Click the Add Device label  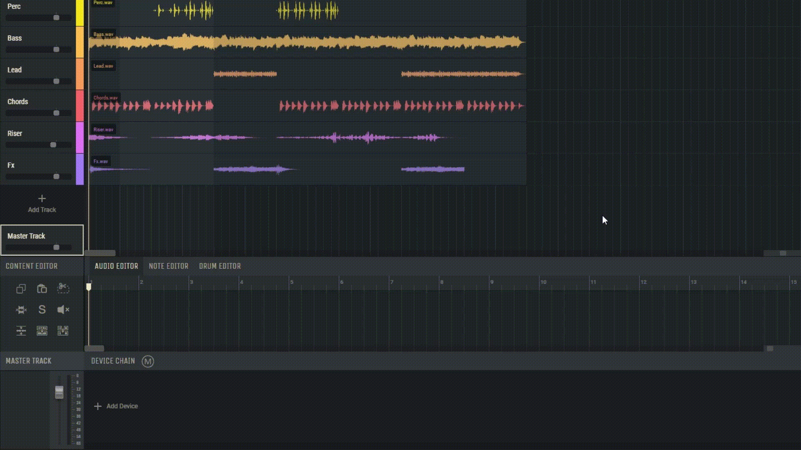[x=122, y=406]
